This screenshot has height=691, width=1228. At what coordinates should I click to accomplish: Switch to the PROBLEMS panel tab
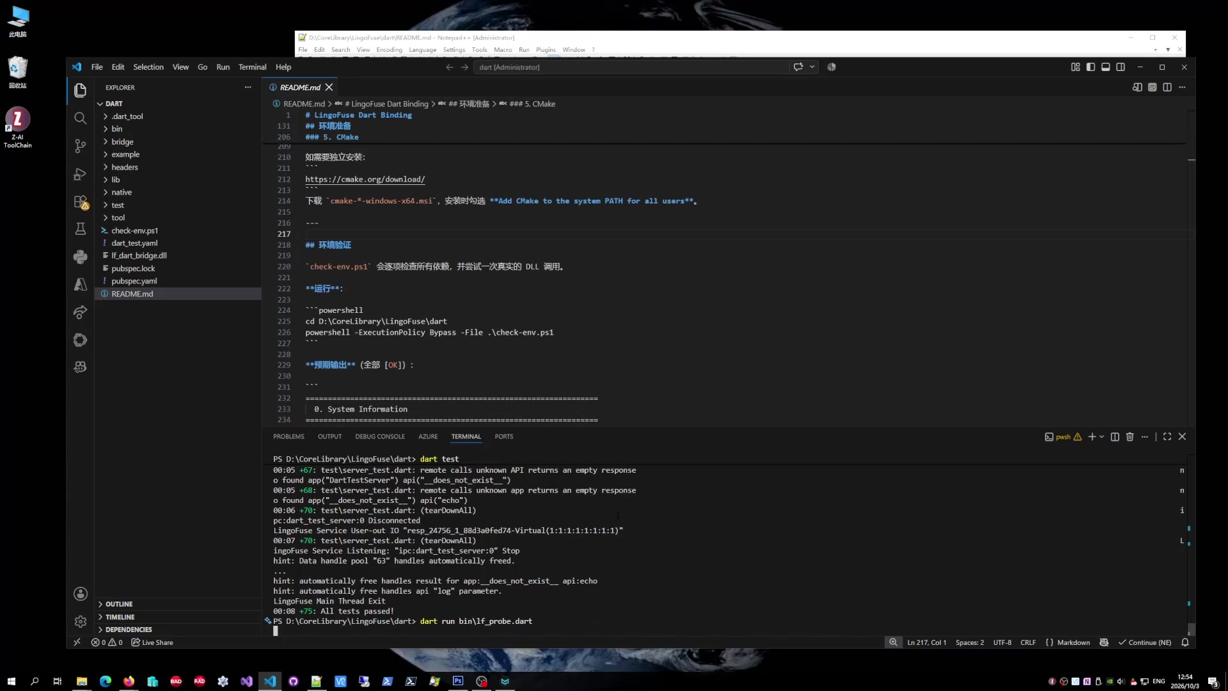pos(288,436)
